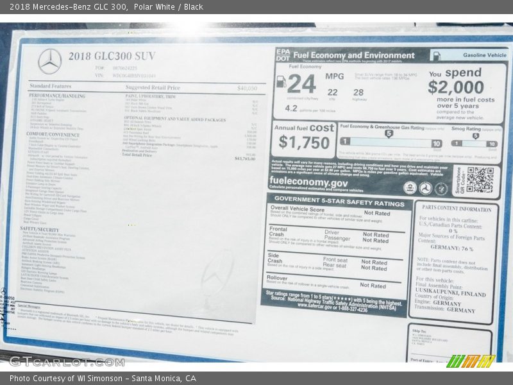The image size is (513, 385).
Task: Click the EPA DOT badge
Action: pyautogui.click(x=283, y=55)
